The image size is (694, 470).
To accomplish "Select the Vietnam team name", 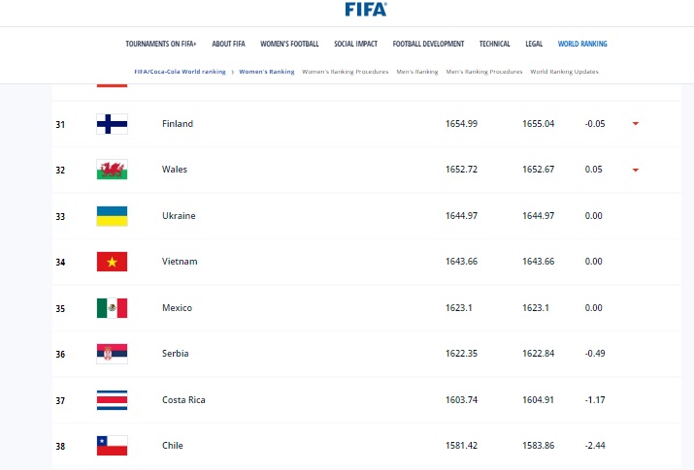I will point(180,262).
